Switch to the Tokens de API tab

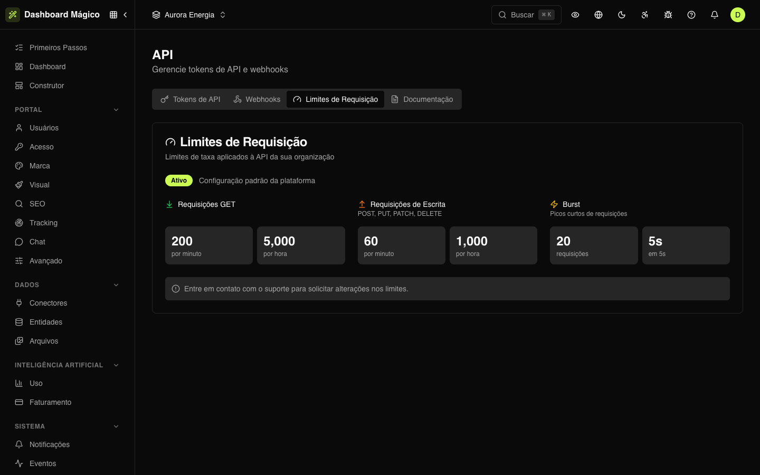(x=191, y=99)
